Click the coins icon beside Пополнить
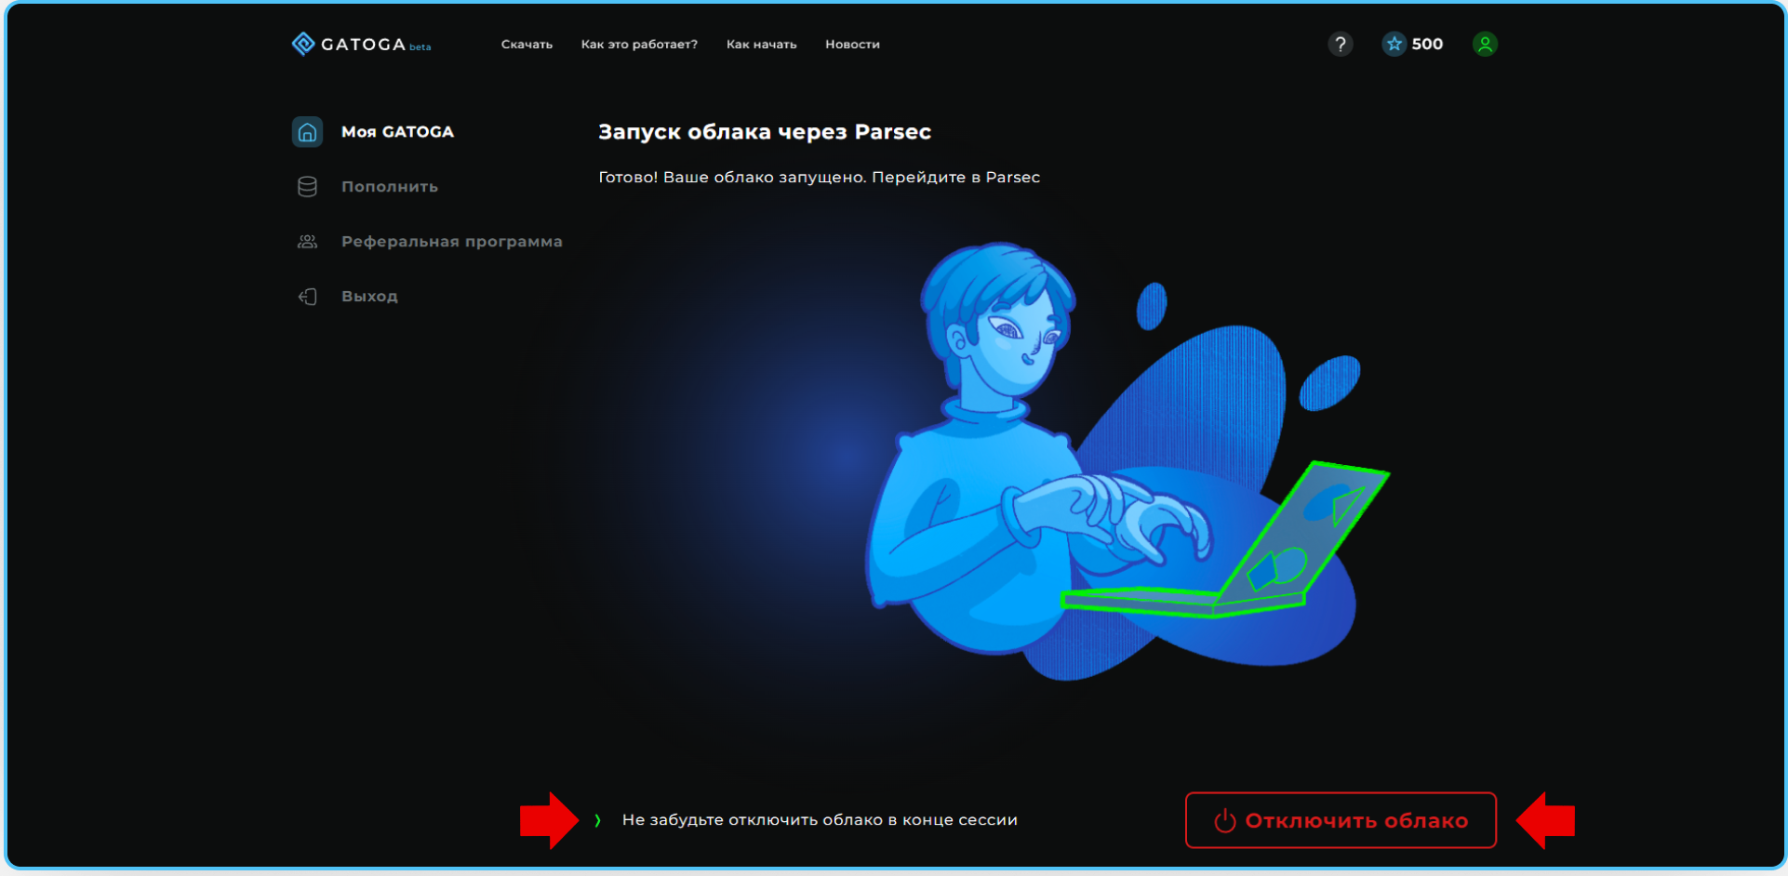 click(x=307, y=187)
